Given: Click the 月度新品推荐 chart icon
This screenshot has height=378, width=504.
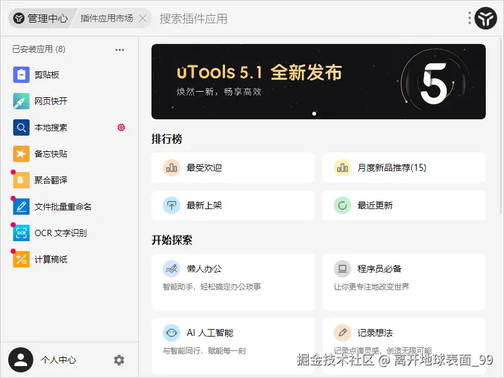Looking at the screenshot, I should 342,168.
